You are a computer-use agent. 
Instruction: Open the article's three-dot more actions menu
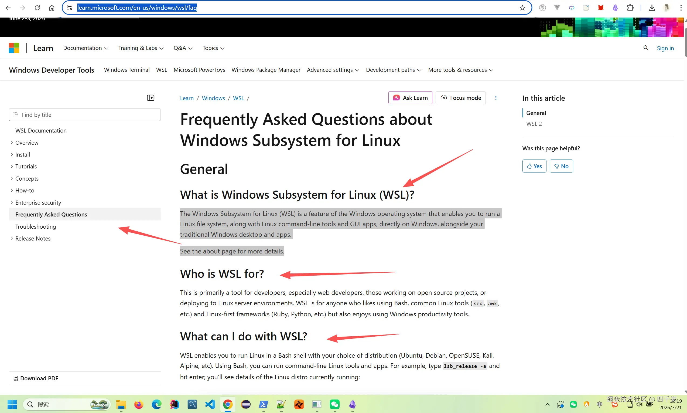[496, 98]
